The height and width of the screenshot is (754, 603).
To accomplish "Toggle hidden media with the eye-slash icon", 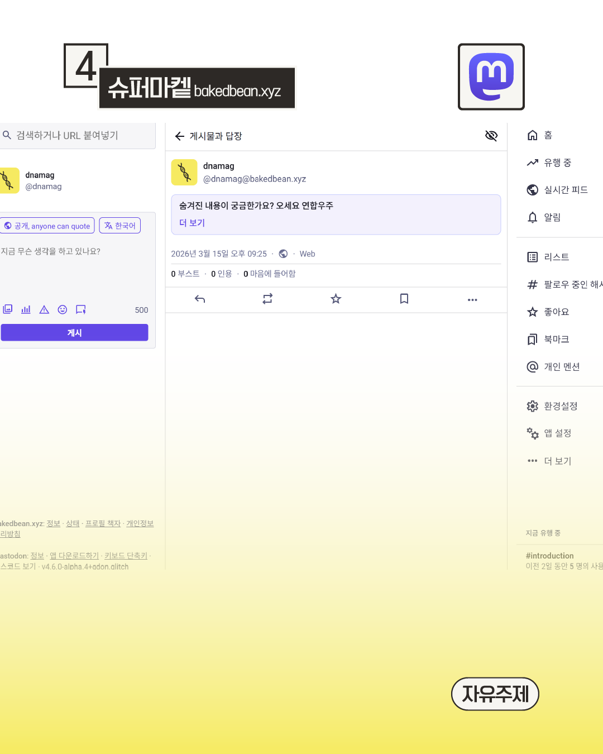I will pos(491,136).
